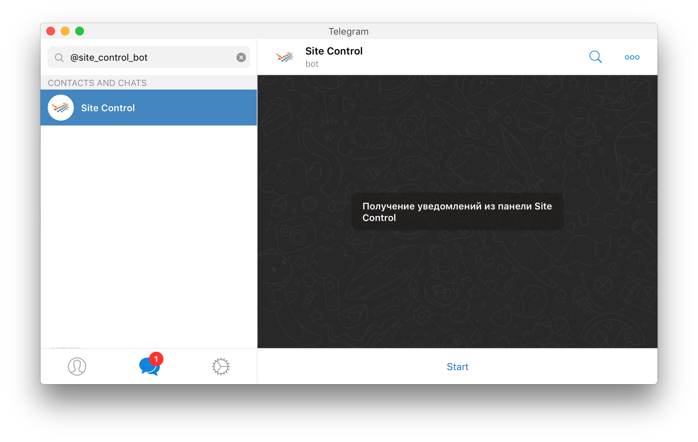698x442 pixels.
Task: Click the search magnifier in sidebar field
Action: point(59,58)
